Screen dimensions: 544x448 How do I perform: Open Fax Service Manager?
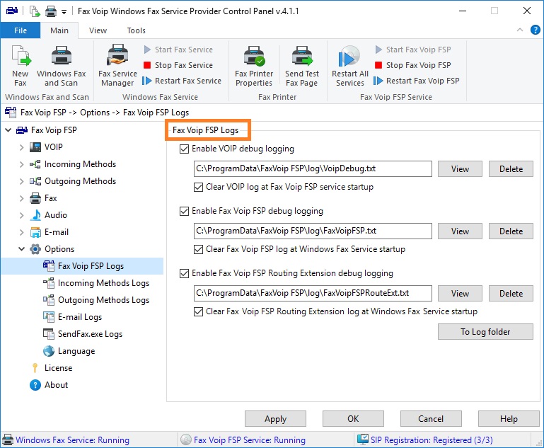pos(117,66)
